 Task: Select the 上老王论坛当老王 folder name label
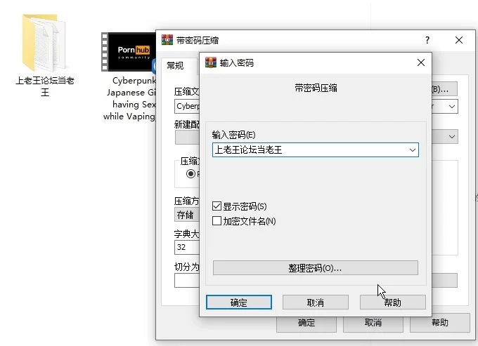(45, 86)
